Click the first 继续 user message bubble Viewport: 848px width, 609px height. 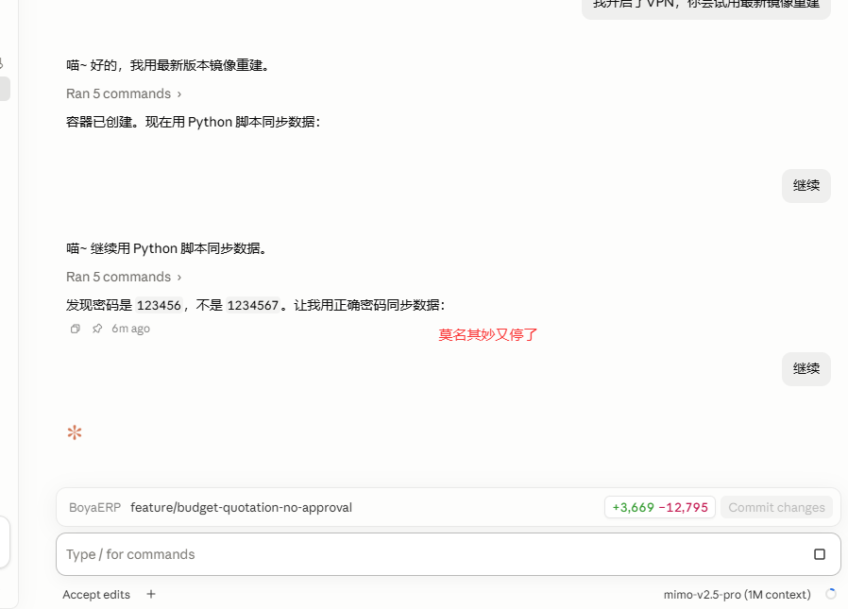coord(806,185)
